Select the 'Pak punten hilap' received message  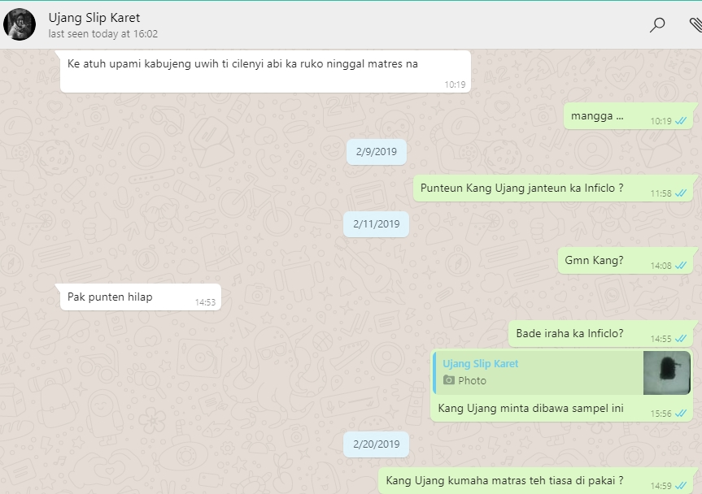(110, 297)
